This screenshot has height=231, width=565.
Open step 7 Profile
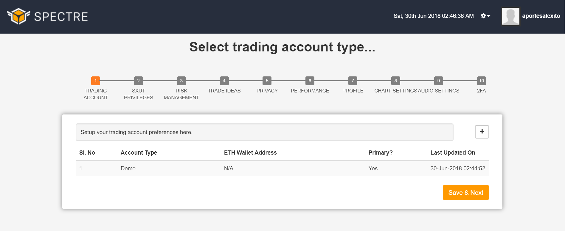(x=353, y=81)
